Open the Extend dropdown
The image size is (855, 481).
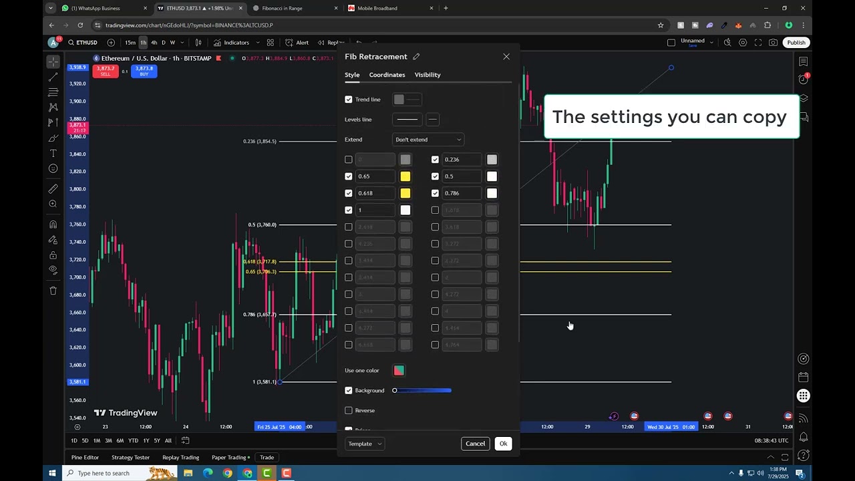tap(428, 140)
